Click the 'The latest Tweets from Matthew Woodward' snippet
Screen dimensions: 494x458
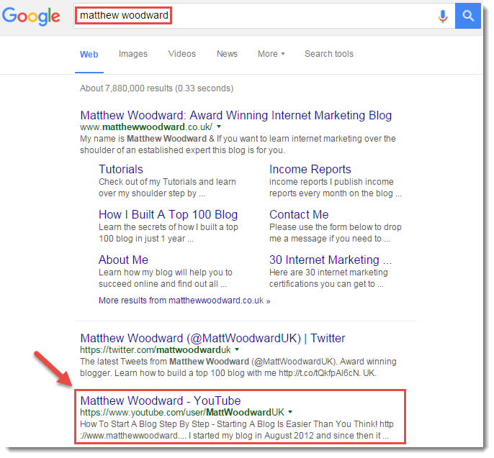tap(238, 367)
